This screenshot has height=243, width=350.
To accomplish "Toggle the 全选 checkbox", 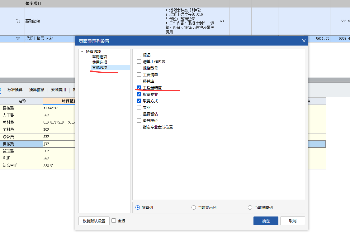I will [x=114, y=221].
